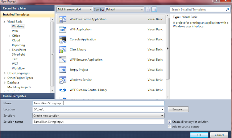Switch to small icons view

click(148, 9)
